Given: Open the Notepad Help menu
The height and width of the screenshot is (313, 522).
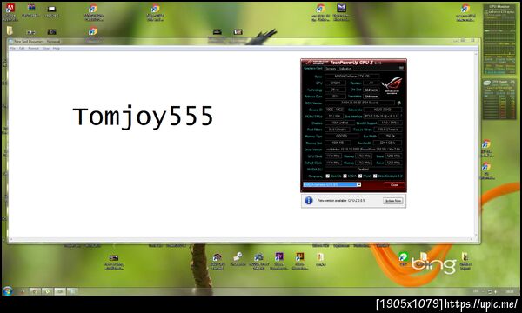Looking at the screenshot, I should (57, 48).
